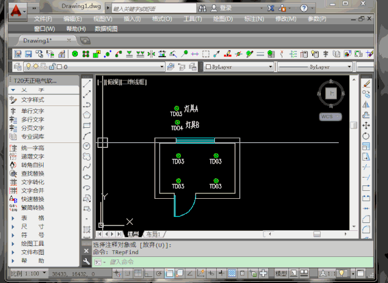Select the green lamp placement tool icon

pos(75,54)
